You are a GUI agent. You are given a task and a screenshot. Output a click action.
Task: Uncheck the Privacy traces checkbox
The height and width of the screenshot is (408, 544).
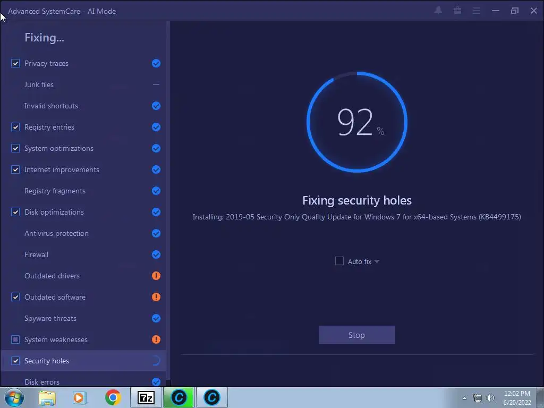(x=15, y=63)
